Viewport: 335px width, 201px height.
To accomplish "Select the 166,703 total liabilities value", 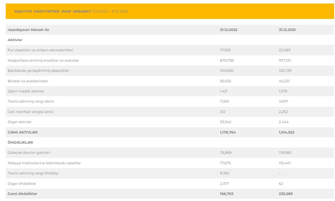I will coord(227,194).
